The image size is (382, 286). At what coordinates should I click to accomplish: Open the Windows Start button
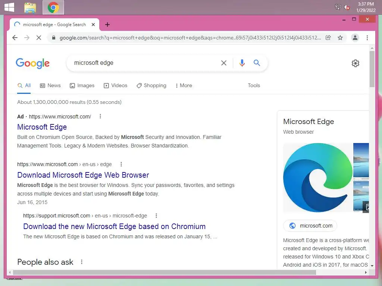tap(9, 7)
